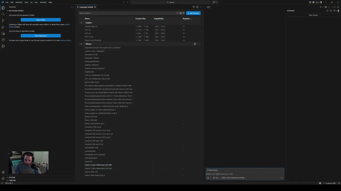
Task: Collapse the Ollama model group
Action: click(81, 44)
